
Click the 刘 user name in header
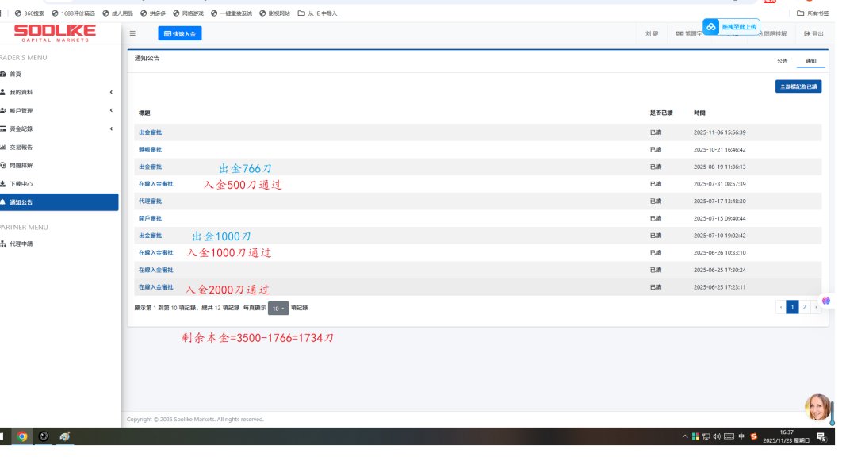point(652,33)
